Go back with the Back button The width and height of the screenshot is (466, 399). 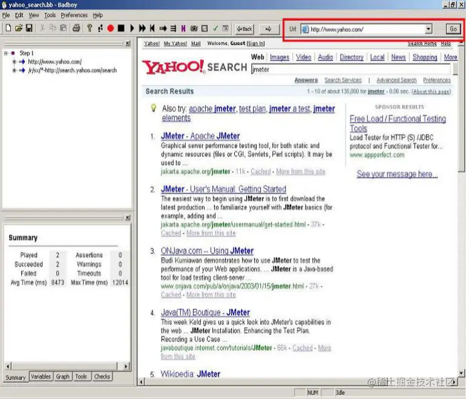[x=244, y=29]
